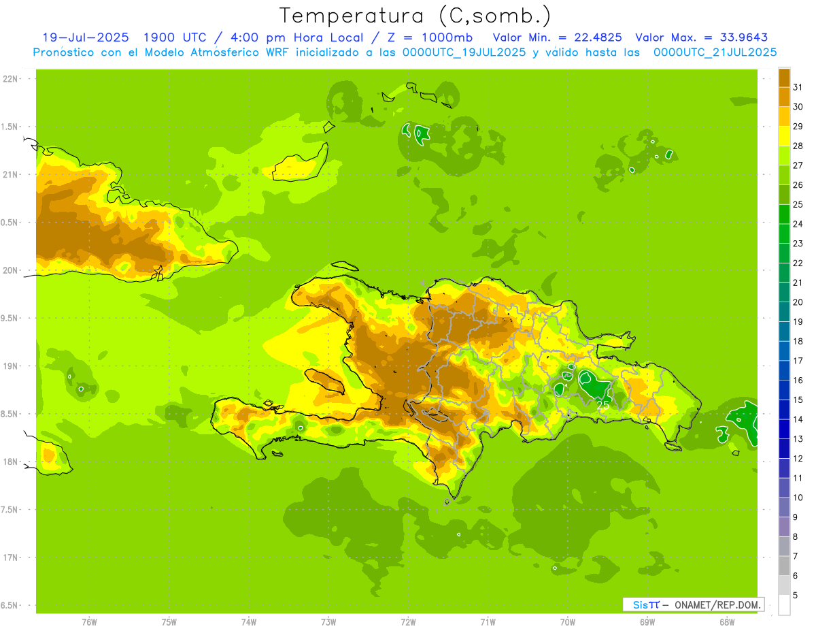This screenshot has height=631, width=816.
Task: Click the '72W' longitude label
Action: click(408, 622)
